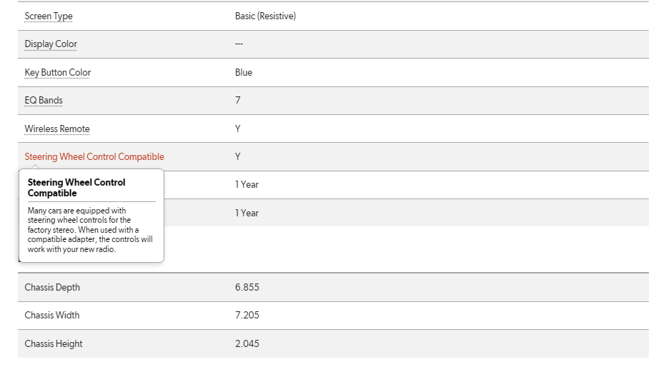Click the 2.045 chassis height value
651x367 pixels.
(247, 343)
